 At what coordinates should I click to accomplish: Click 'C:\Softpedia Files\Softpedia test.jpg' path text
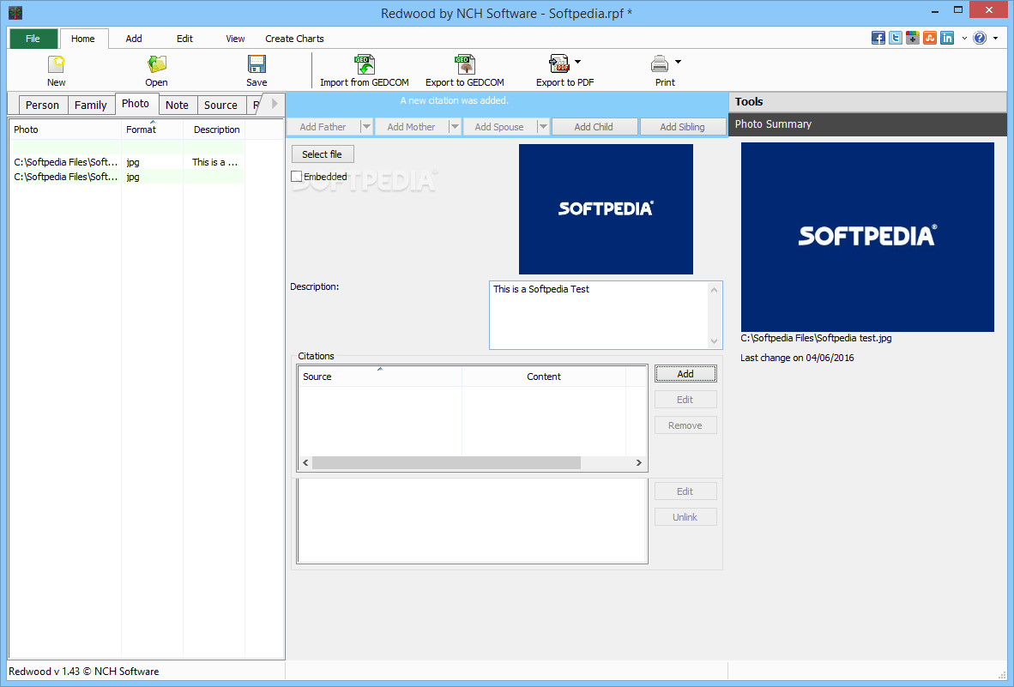click(x=816, y=338)
